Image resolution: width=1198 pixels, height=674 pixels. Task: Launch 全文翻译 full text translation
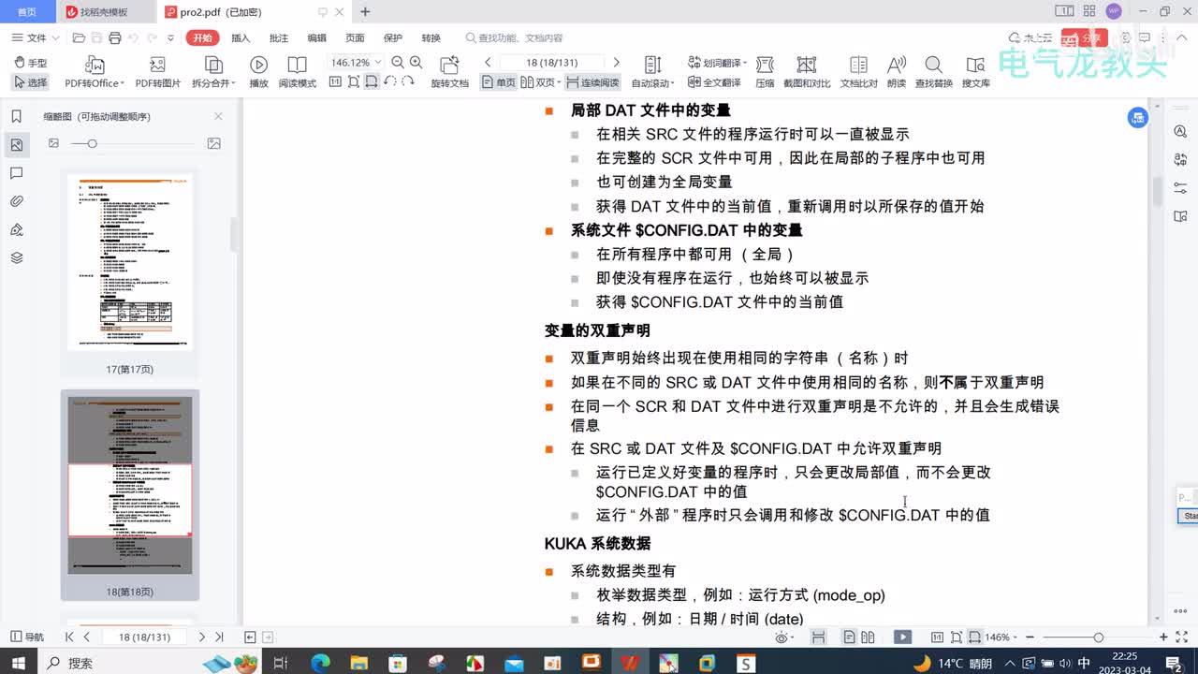pos(714,82)
